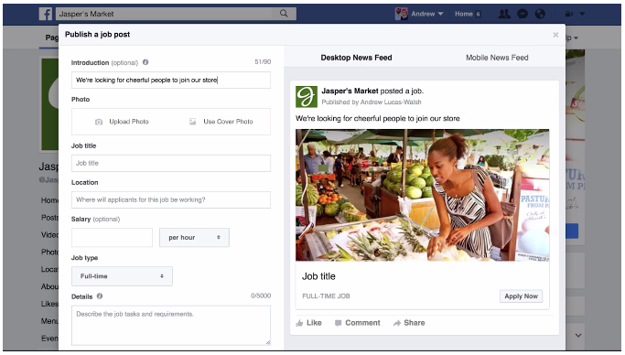The width and height of the screenshot is (625, 355).
Task: Click Published by Andrew Lucas-Walsh text
Action: 372,102
